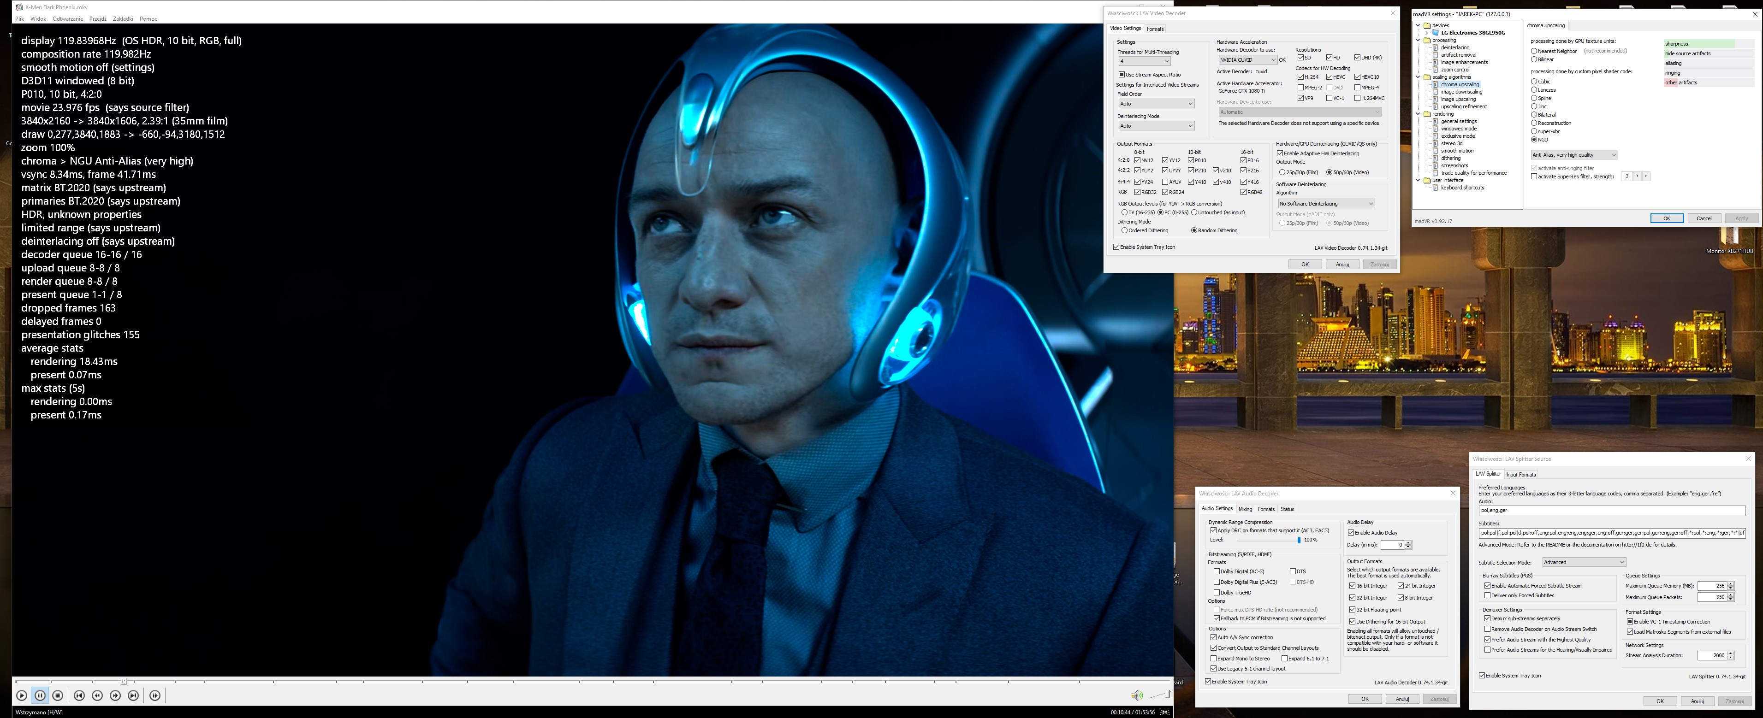The width and height of the screenshot is (1763, 718).
Task: Select smooth motion page in madVR
Action: [x=1457, y=151]
